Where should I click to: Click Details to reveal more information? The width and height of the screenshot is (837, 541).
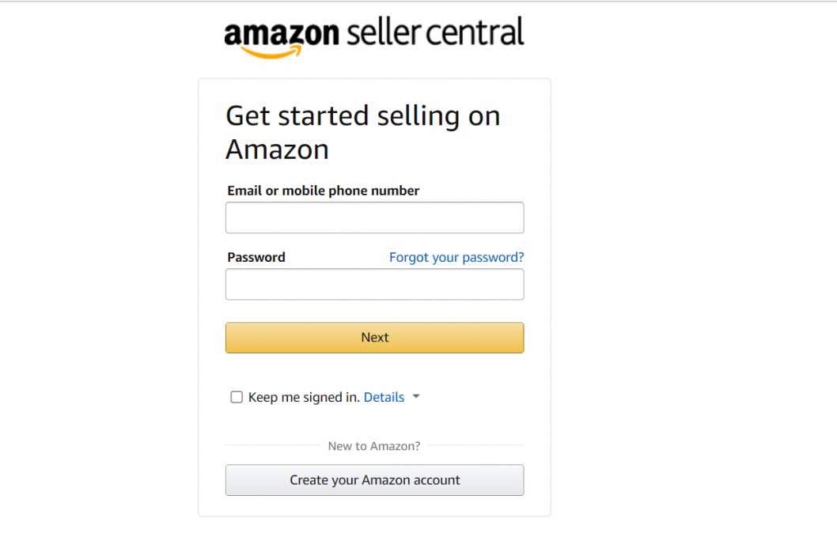(384, 396)
